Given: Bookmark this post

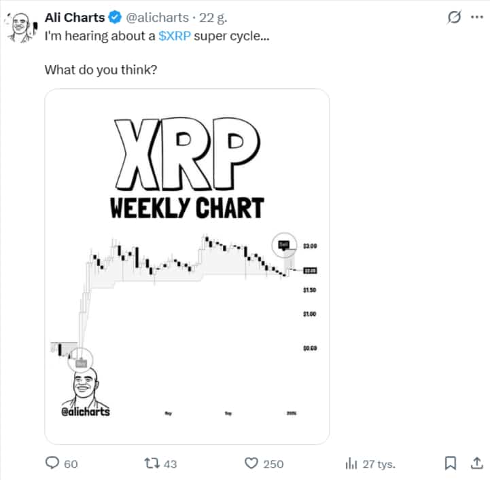Looking at the screenshot, I should [450, 463].
